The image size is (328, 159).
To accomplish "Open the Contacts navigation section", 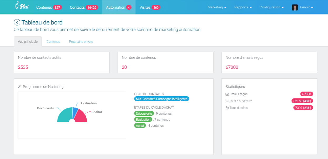I will pyautogui.click(x=84, y=7).
